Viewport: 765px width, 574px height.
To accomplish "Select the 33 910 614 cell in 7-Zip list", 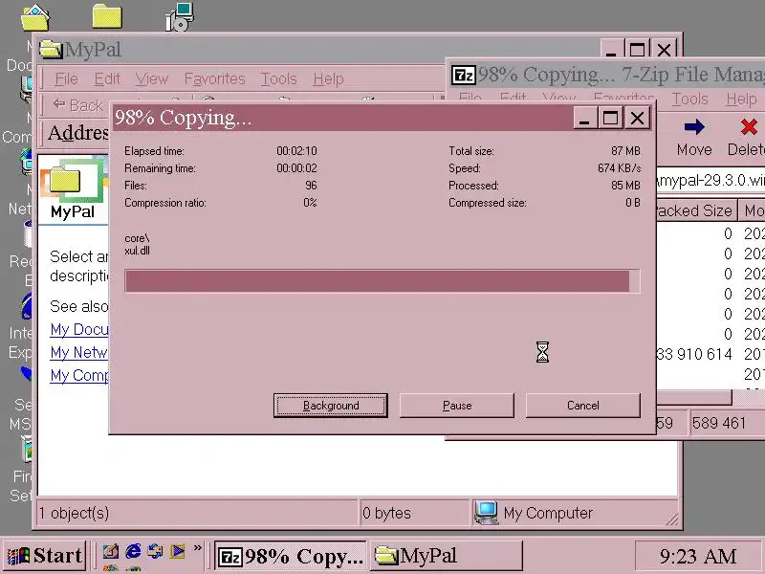I will pyautogui.click(x=694, y=354).
